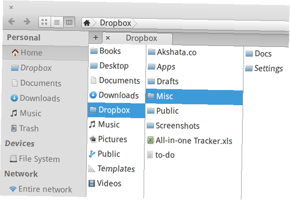The width and height of the screenshot is (290, 201).
Task: Open a new tab with plus button
Action: (96, 38)
